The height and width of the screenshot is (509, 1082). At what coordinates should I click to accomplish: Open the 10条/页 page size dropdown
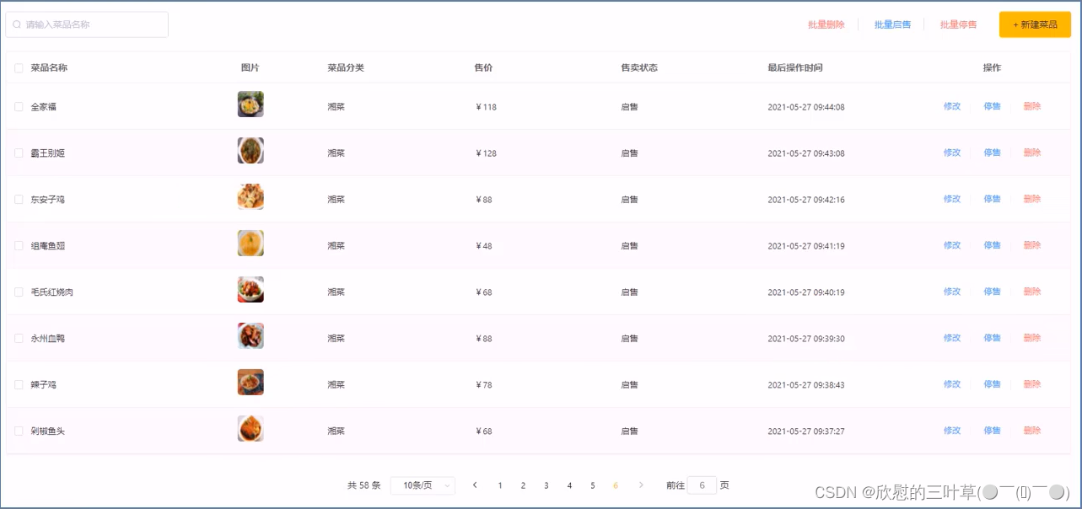click(x=423, y=485)
